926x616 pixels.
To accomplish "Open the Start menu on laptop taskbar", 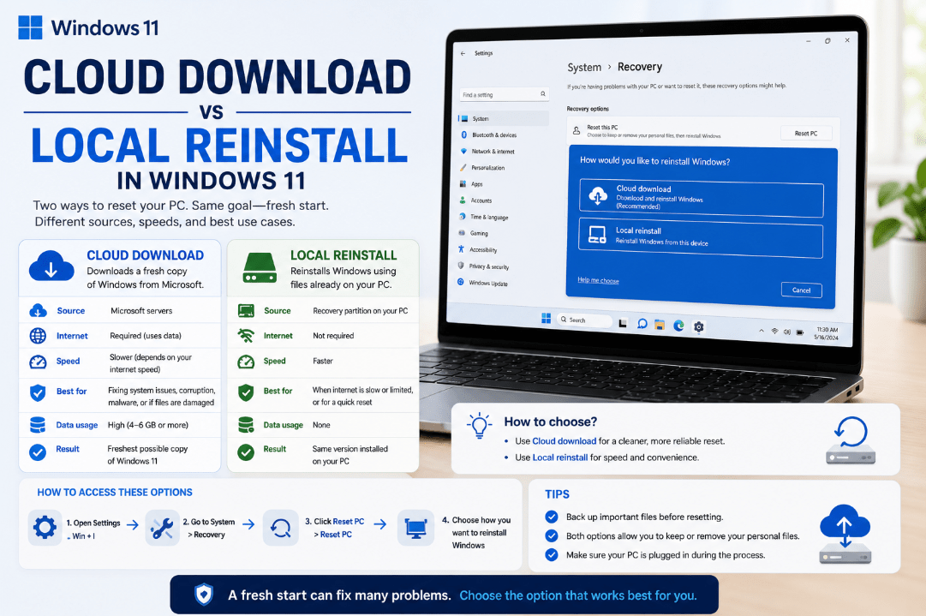I will [x=547, y=319].
